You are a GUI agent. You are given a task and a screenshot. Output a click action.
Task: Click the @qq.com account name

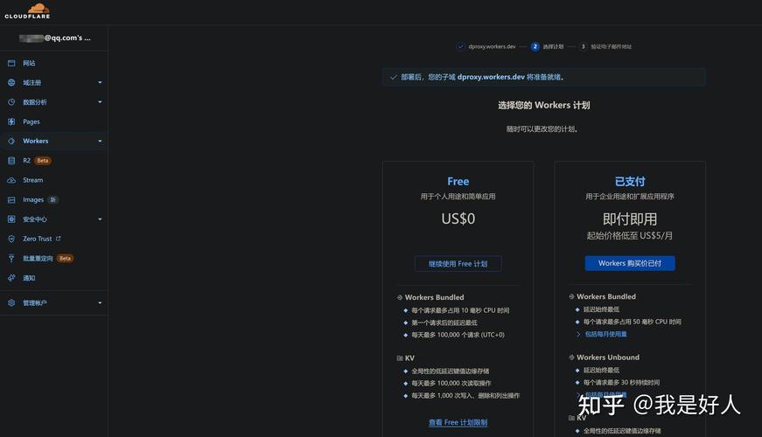click(x=55, y=38)
